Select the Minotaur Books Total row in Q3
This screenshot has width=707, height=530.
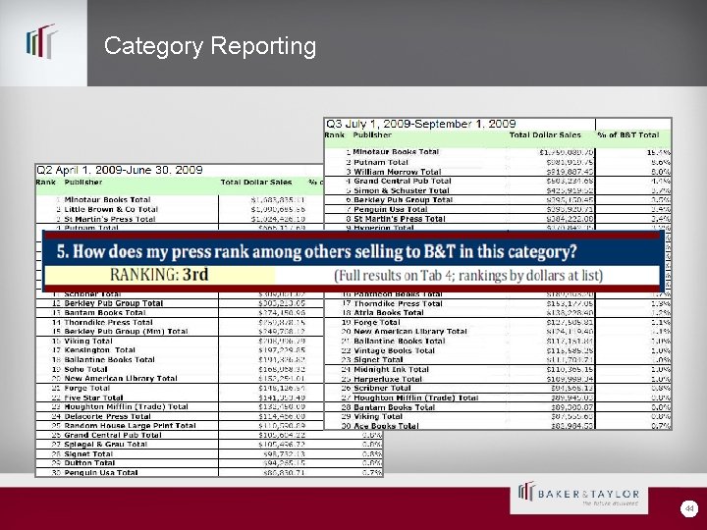pos(498,152)
